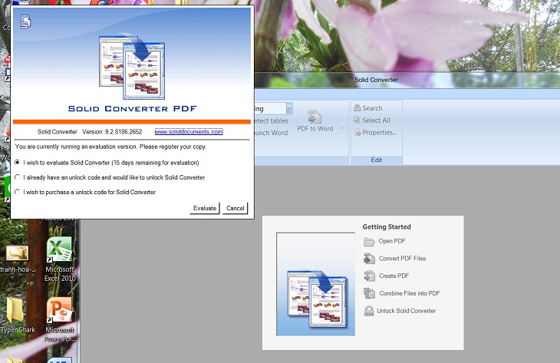Click the Search binoculars icon
This screenshot has height=363, width=560.
coord(357,108)
